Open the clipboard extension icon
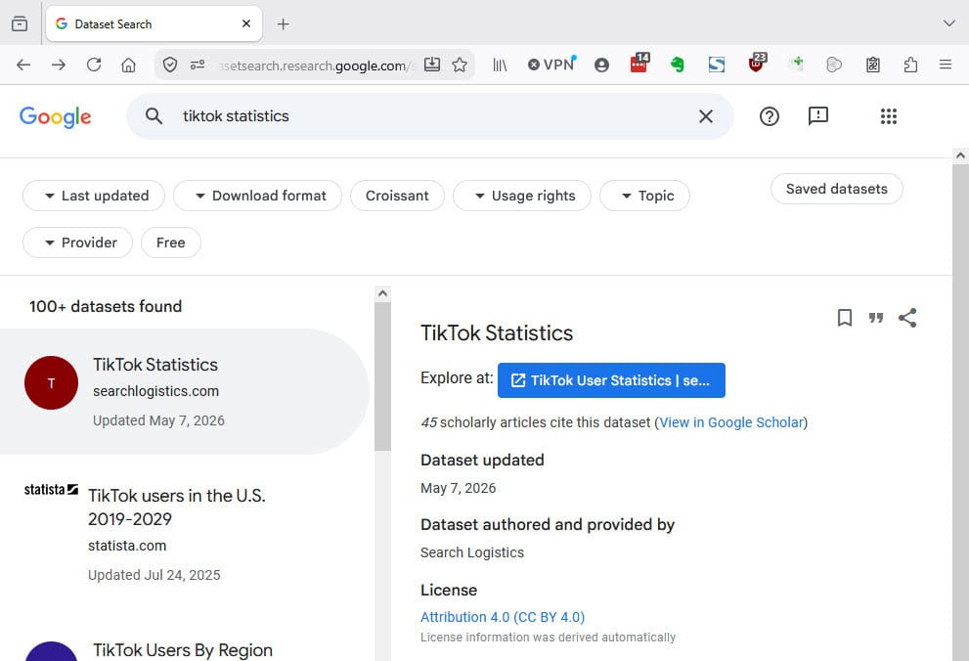Viewport: 969px width, 661px height. [x=872, y=65]
